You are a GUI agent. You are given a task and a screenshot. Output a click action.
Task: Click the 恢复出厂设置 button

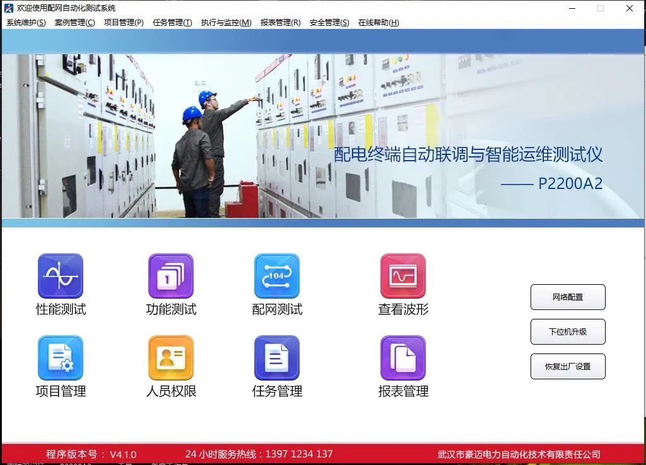[568, 367]
